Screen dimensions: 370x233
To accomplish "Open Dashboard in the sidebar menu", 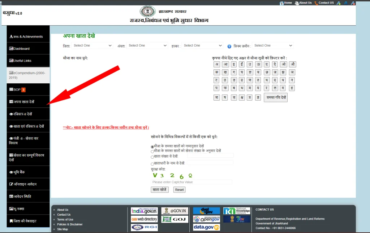I will [x=22, y=49].
